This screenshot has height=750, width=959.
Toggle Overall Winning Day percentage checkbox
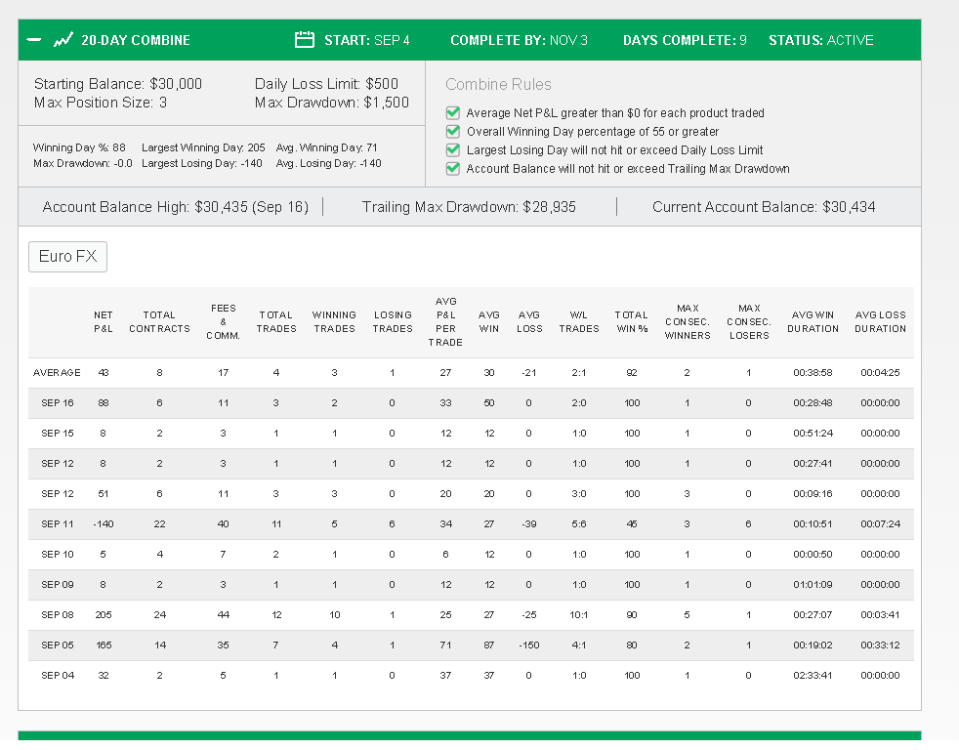tap(452, 132)
